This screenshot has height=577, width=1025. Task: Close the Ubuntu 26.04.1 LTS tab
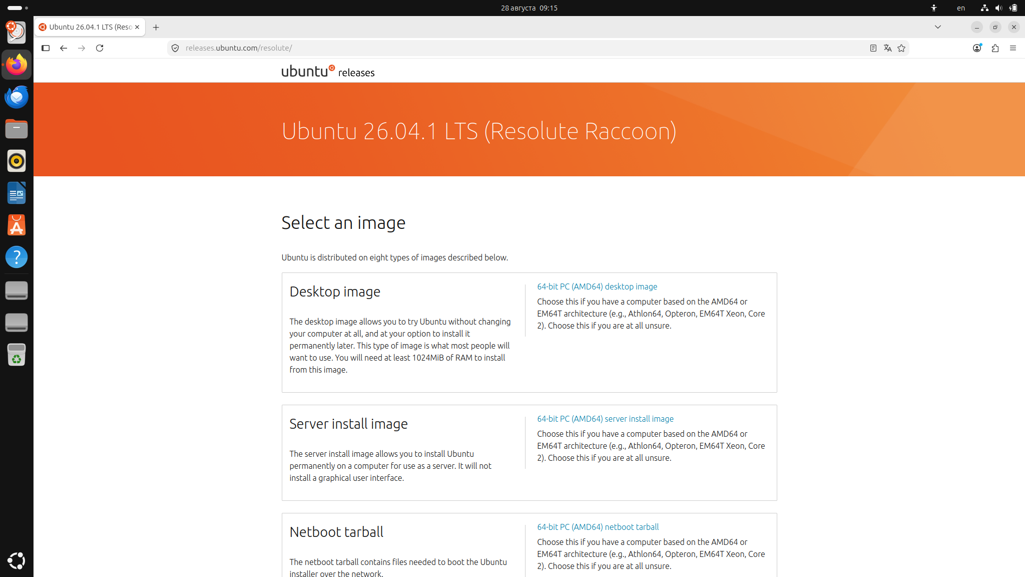point(137,27)
